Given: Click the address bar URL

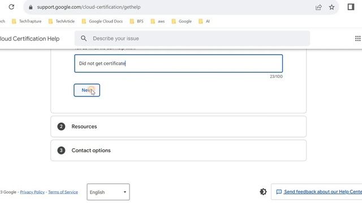Looking at the screenshot, I should click(89, 7).
